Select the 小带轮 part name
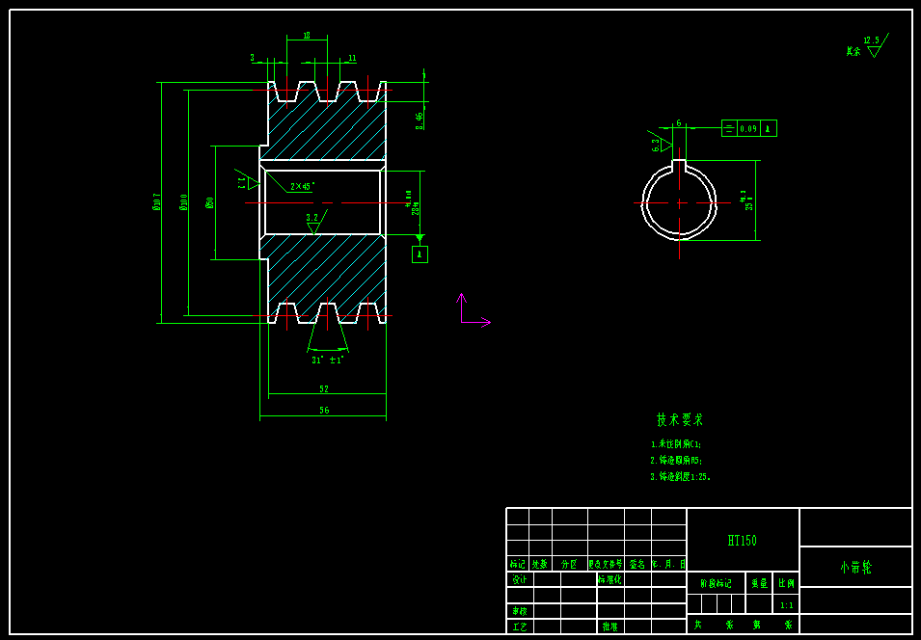921x640 pixels. coord(855,567)
